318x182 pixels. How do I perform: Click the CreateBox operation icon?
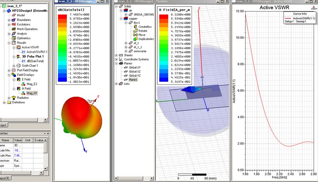point(136,26)
